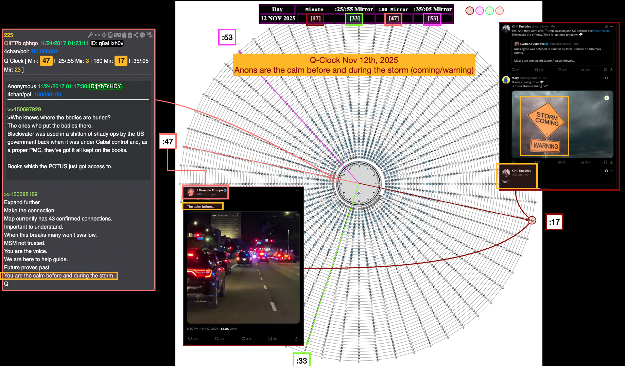Click the reply icon under Kirill Dmitriev's tweet
625x366 pixels.
513,70
